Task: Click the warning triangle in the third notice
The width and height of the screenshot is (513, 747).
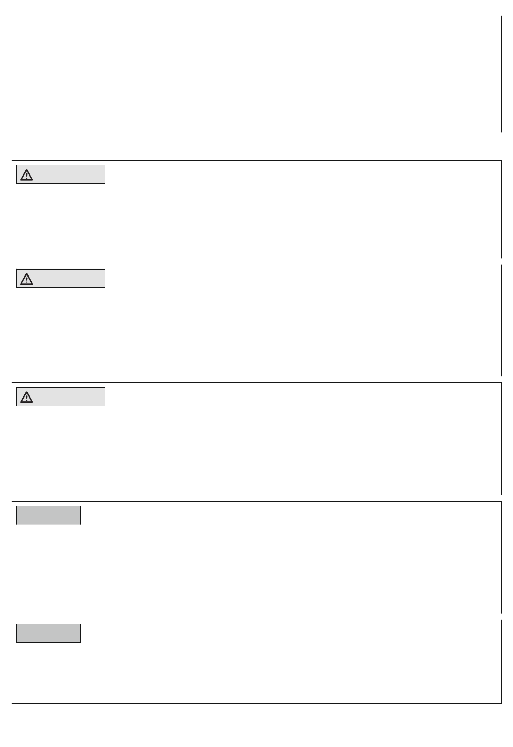Action: click(26, 398)
